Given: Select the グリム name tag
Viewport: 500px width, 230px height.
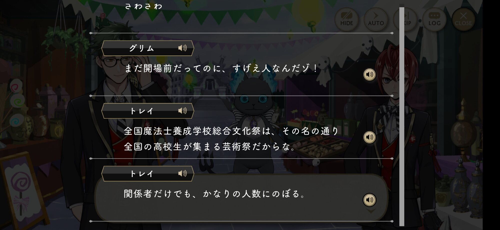Looking at the screenshot, I should click(x=148, y=48).
